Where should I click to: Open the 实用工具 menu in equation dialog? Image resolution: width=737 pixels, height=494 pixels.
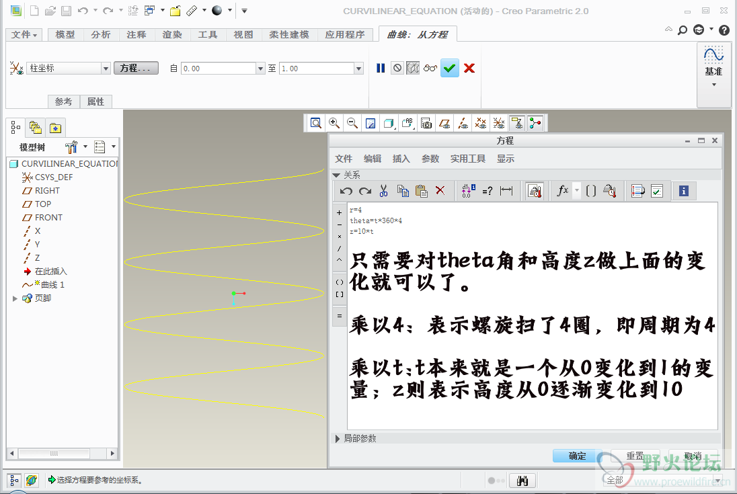[x=467, y=159]
